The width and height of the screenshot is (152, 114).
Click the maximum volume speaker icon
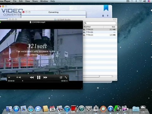pos(20,77)
